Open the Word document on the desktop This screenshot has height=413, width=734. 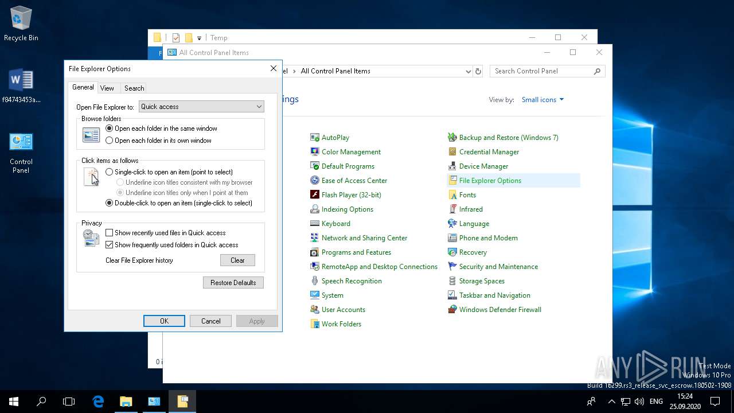(x=21, y=86)
